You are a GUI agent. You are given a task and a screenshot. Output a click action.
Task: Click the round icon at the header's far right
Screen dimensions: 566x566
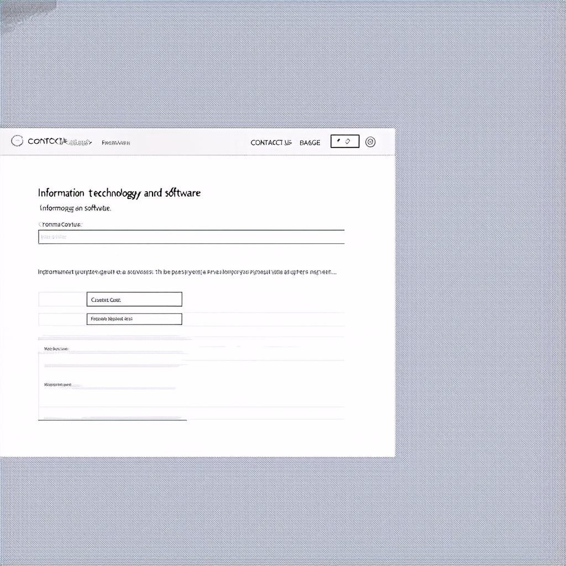point(370,141)
